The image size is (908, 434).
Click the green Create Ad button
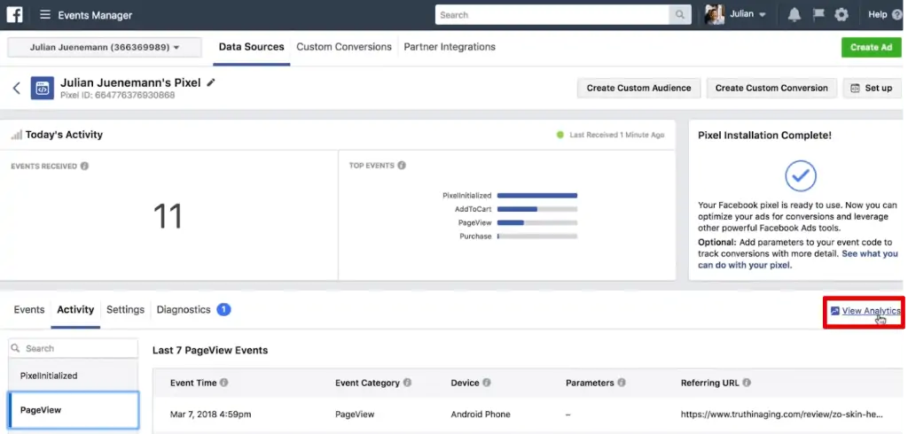pyautogui.click(x=871, y=48)
